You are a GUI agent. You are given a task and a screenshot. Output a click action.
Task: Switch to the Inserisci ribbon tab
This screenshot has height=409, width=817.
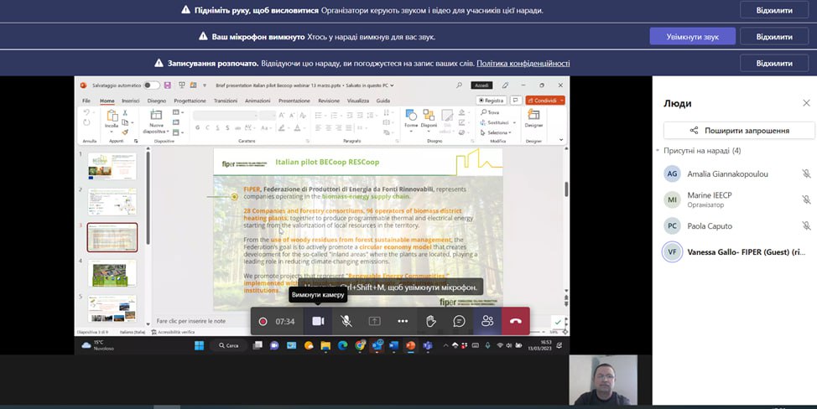pos(130,101)
